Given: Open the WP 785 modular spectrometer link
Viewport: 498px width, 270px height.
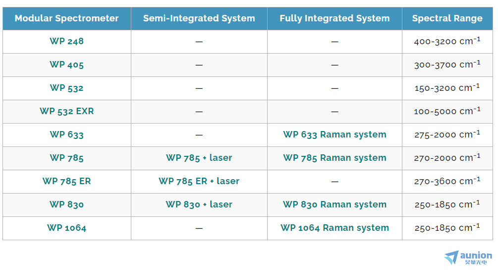Looking at the screenshot, I should (x=67, y=158).
